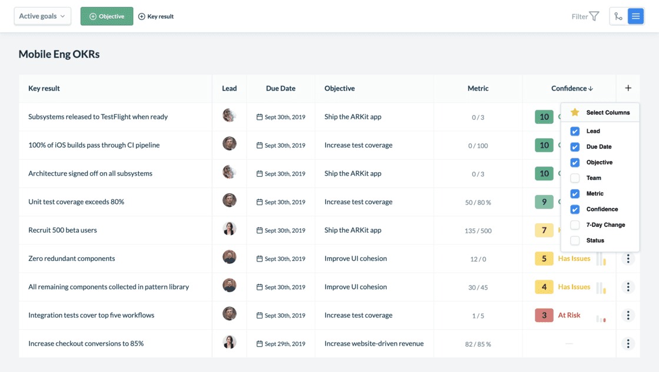Screen dimensions: 659x372
Task: Open three-dot menu for Integration tests row
Action: click(628, 316)
